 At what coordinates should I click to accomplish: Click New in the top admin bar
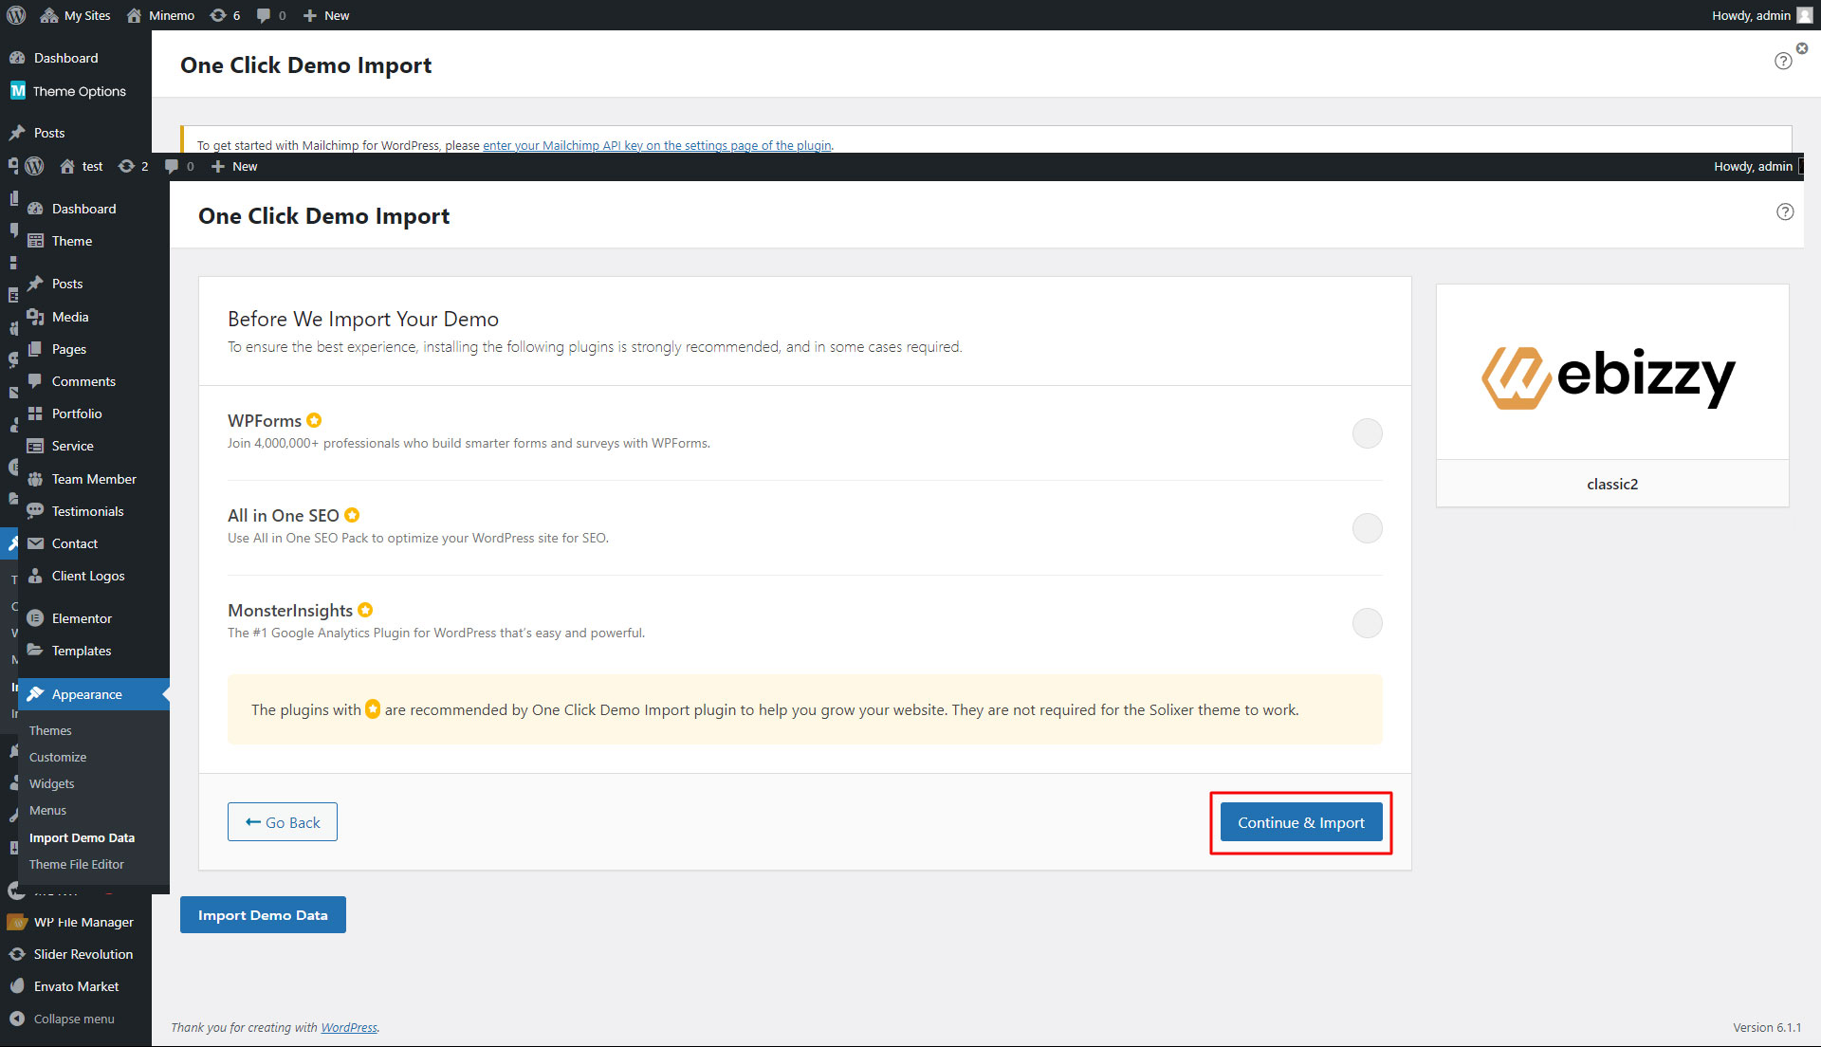point(326,15)
